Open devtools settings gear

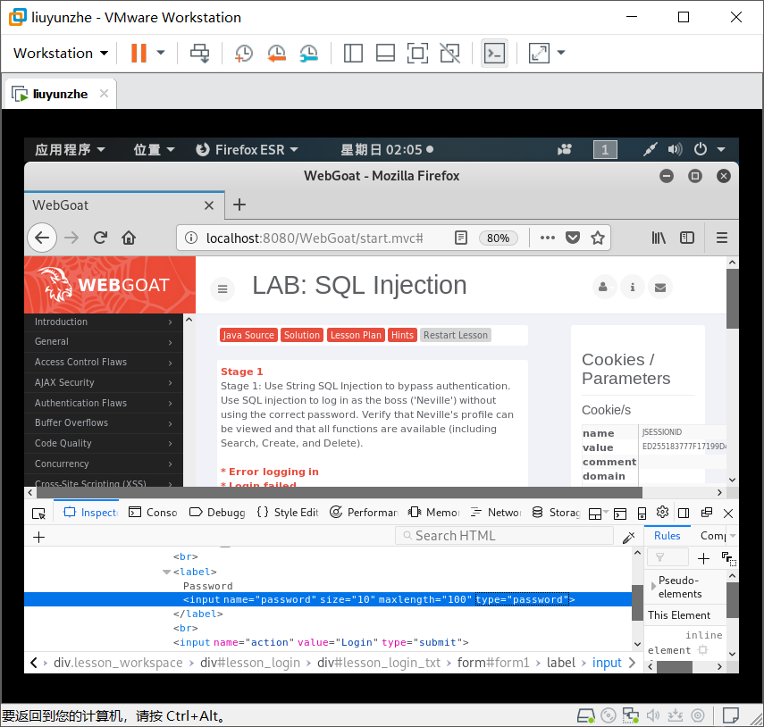tap(662, 513)
